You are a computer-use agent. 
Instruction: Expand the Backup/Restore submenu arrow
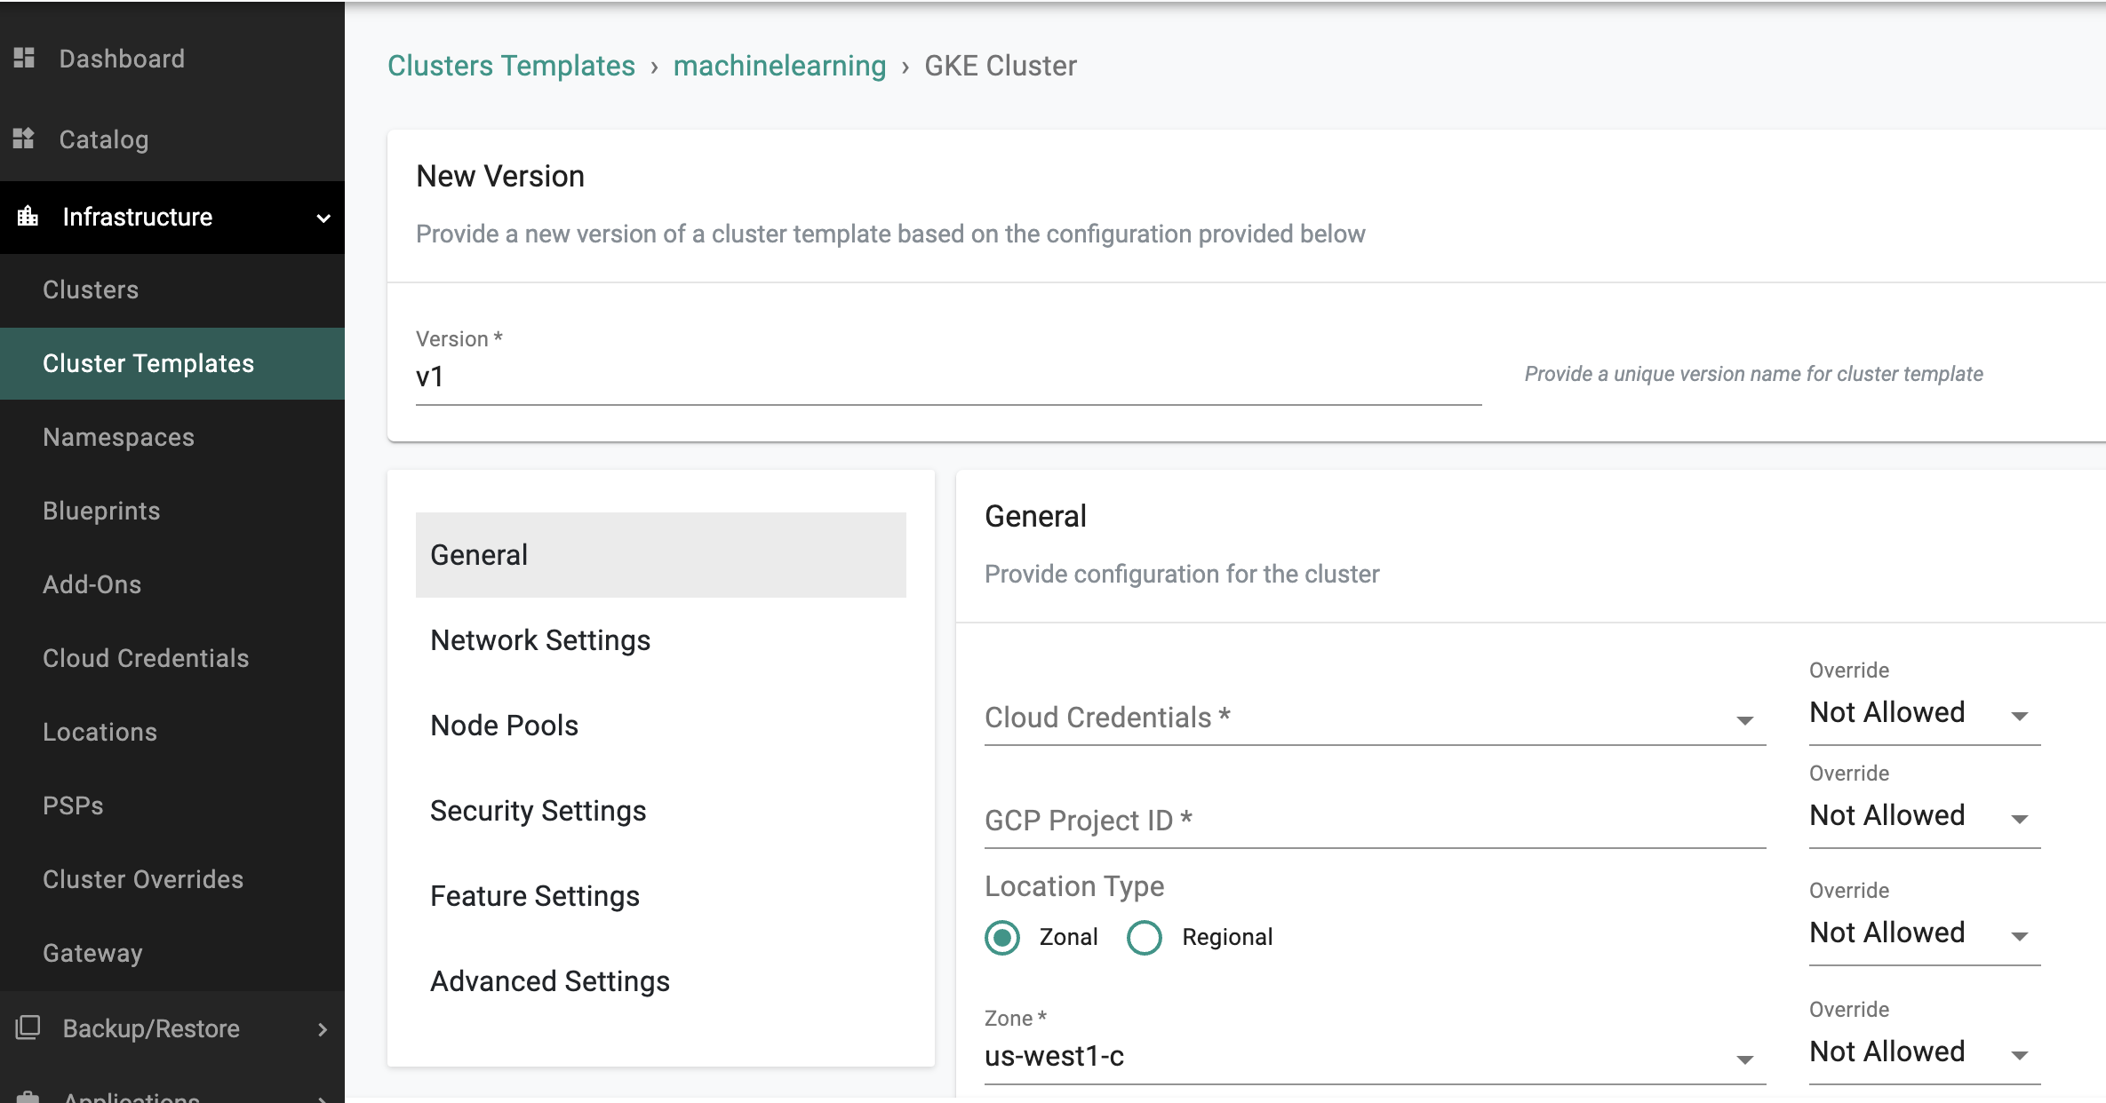[x=323, y=1028]
